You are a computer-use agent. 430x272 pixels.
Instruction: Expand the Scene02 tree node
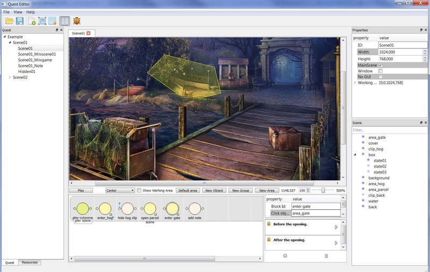coord(10,77)
